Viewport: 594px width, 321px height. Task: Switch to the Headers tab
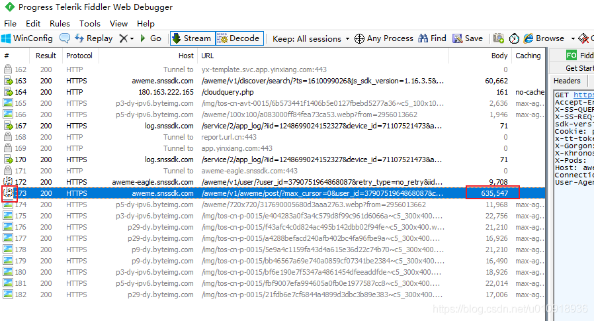click(567, 81)
